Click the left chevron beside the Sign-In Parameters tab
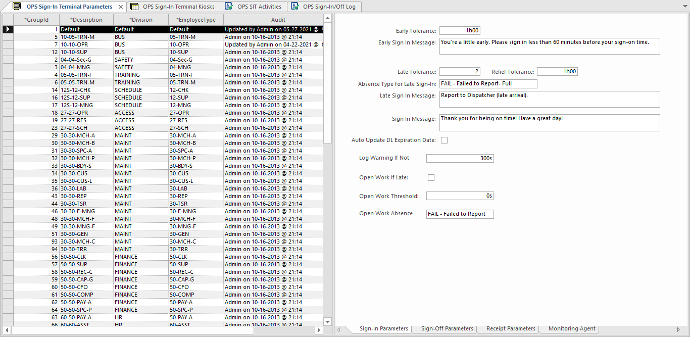Screen dimensions: 690x337 coord(338,329)
